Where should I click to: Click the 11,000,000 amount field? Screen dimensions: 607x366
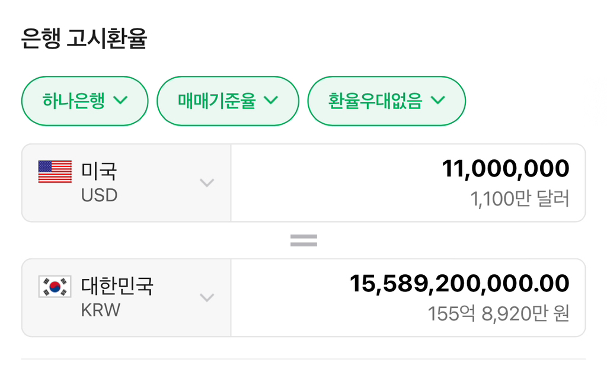click(507, 168)
